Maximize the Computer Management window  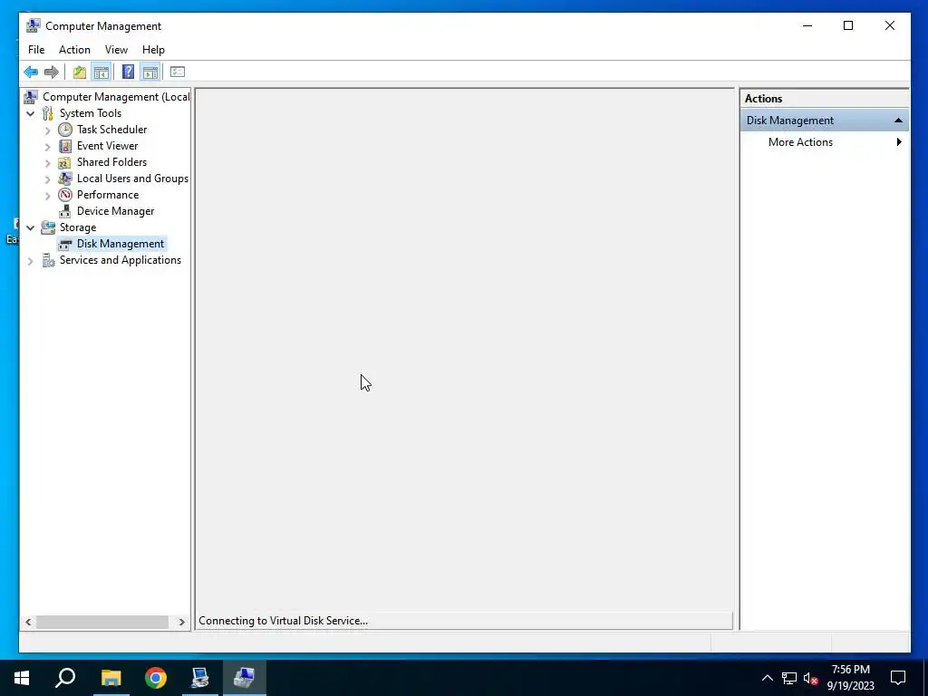(x=848, y=25)
